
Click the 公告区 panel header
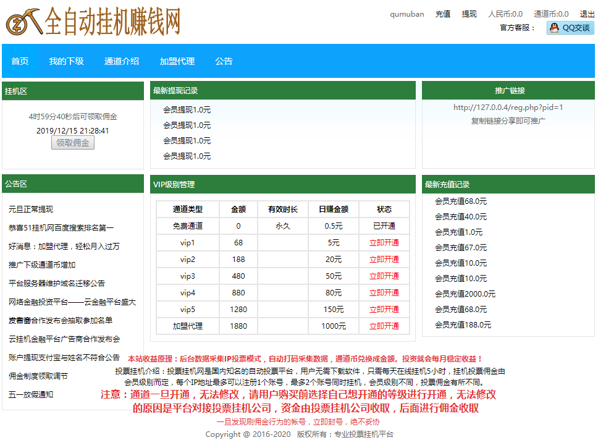point(73,184)
